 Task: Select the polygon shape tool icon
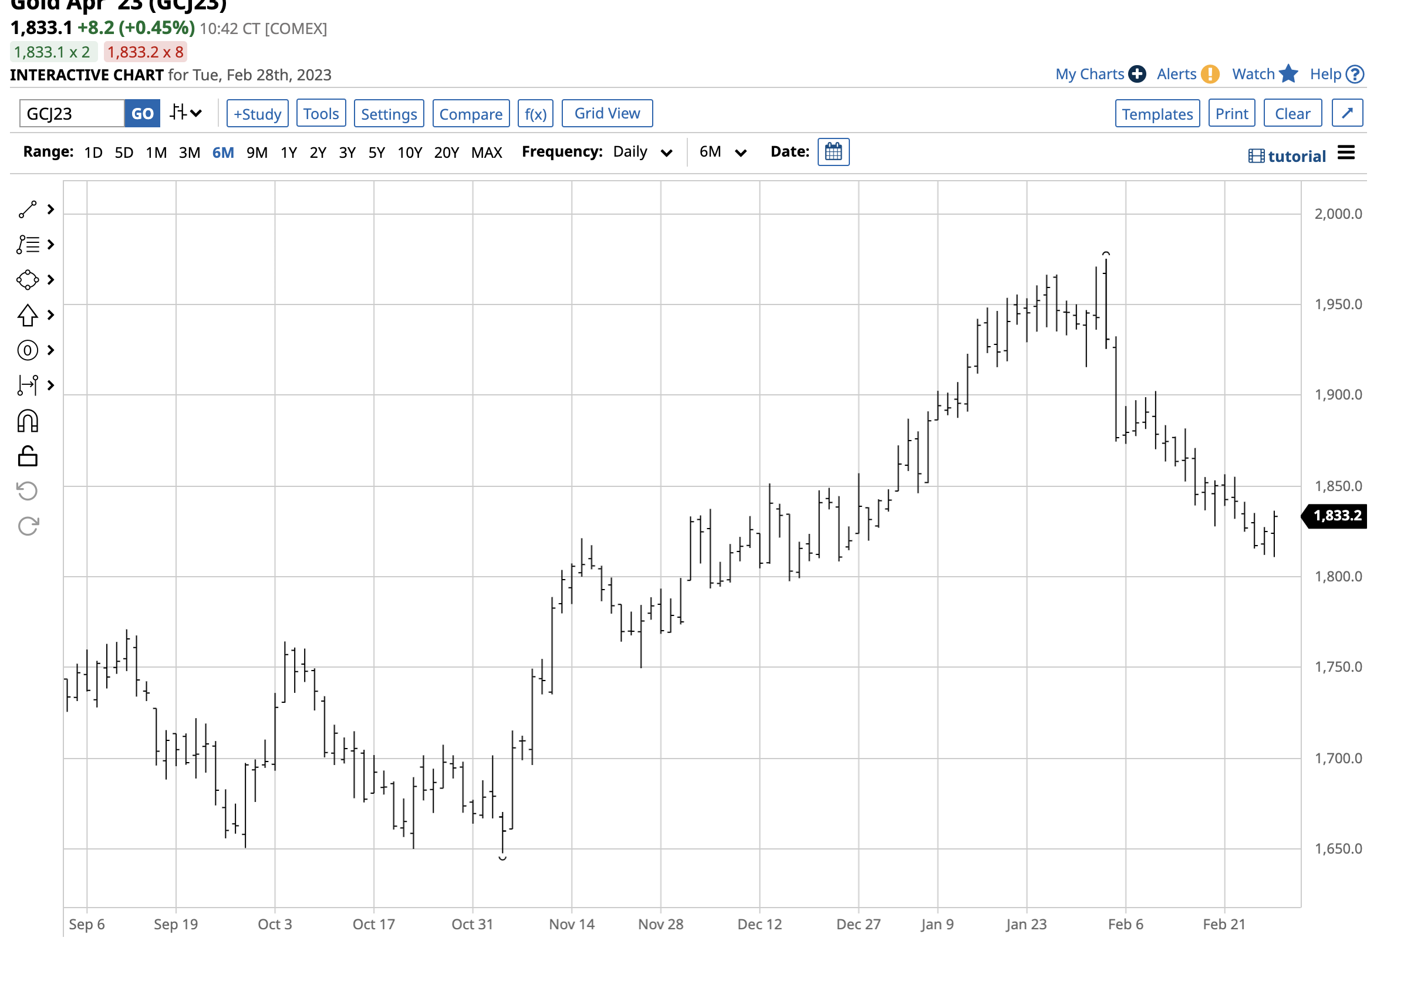(28, 280)
